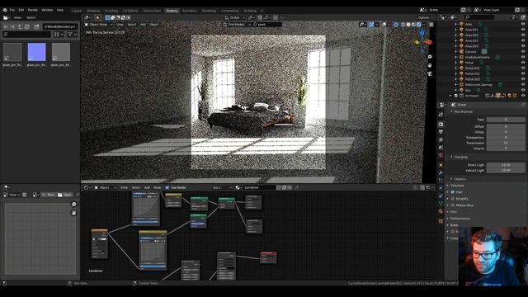Screen dimensions: 528x297
Task: Toggle camera view with the camera gizmo
Action: pos(430,73)
